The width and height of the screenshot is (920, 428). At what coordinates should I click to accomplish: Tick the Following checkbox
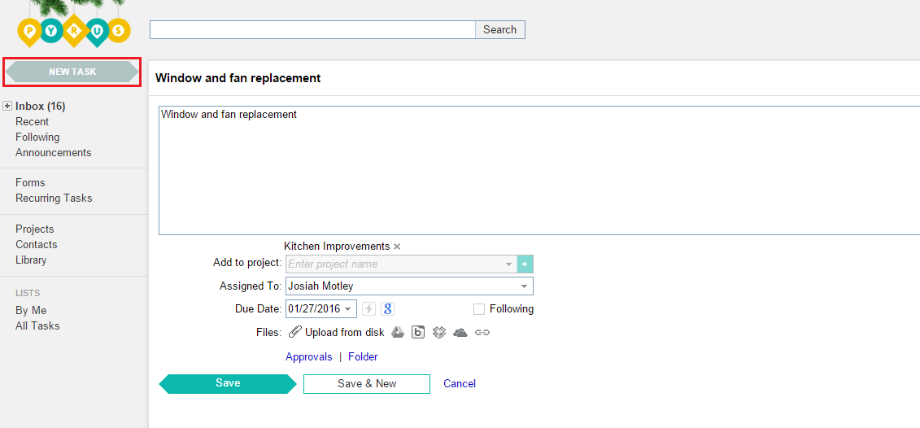tap(479, 309)
